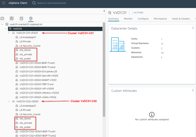Switch to VMs and Templates inventory view

tap(12, 19)
